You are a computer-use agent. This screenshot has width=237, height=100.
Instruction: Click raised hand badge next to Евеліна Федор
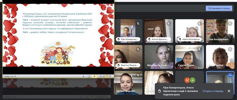coord(118,65)
